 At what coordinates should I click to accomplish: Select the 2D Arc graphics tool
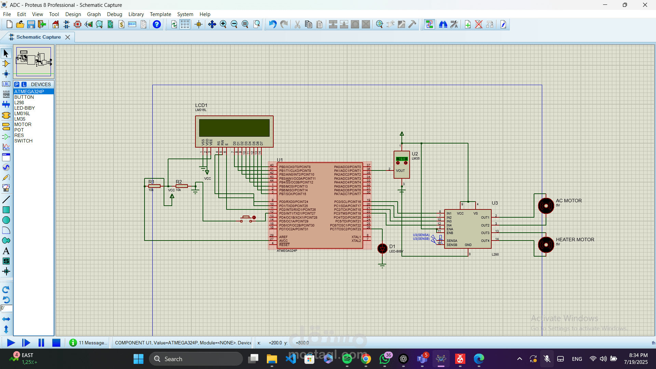coord(6,230)
